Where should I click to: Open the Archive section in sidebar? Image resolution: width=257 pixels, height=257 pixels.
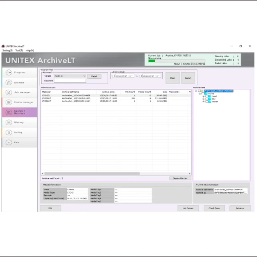coord(19,82)
